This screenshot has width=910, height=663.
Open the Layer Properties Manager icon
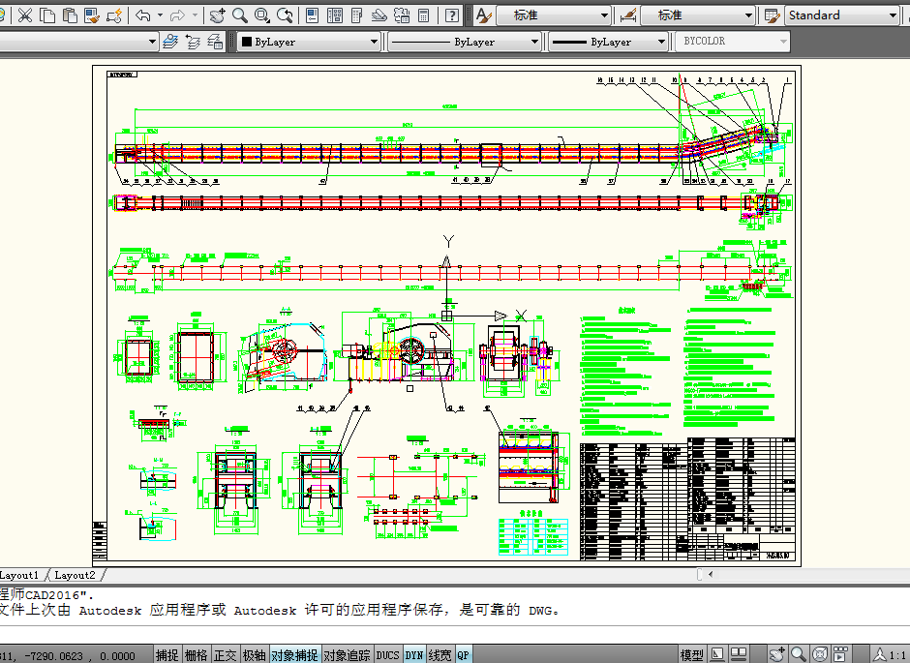(170, 42)
